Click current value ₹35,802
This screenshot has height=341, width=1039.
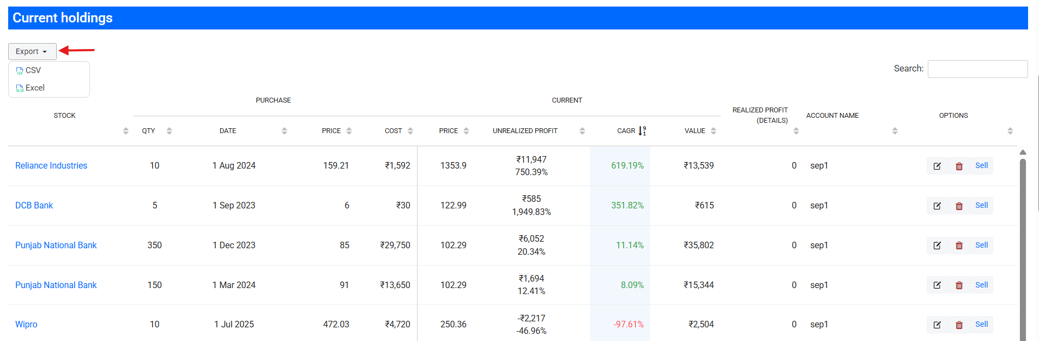pyautogui.click(x=699, y=245)
